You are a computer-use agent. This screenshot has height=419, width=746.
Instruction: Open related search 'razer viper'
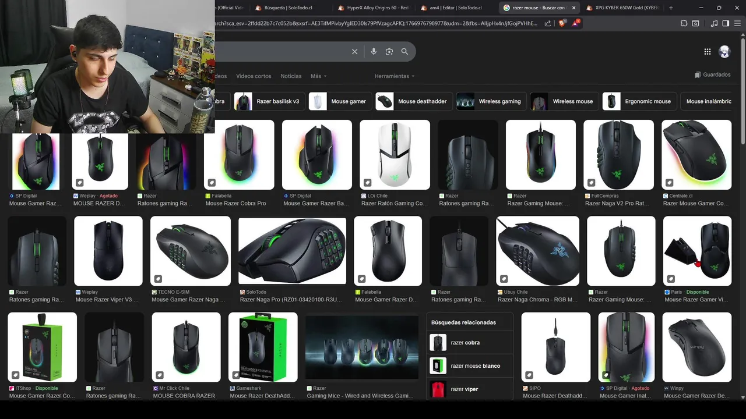pos(470,389)
